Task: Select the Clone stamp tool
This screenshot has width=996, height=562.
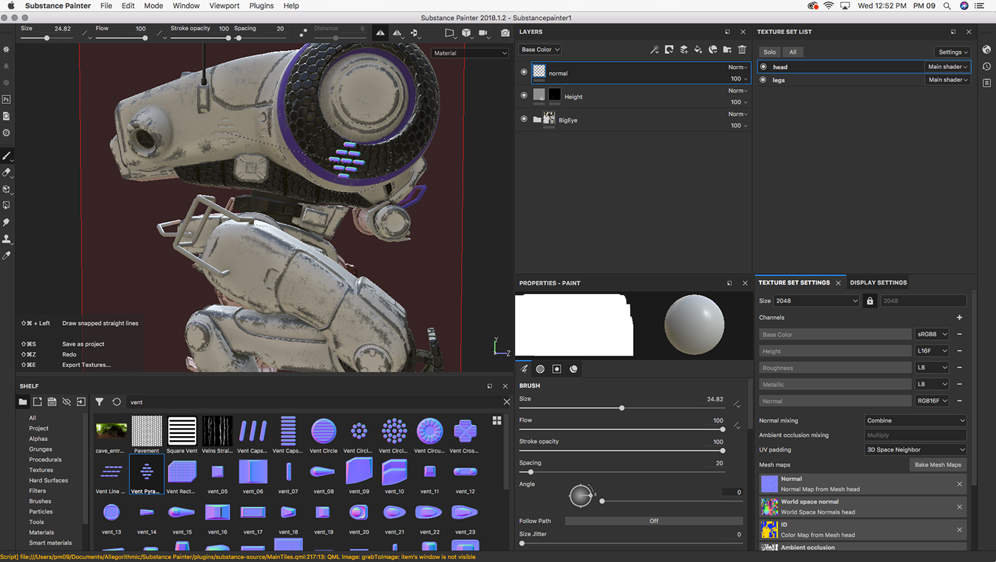Action: (6, 239)
